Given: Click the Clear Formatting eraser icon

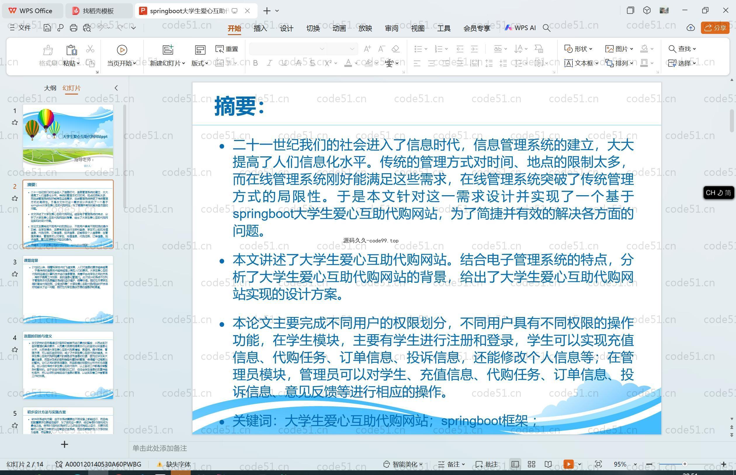Looking at the screenshot, I should point(395,49).
